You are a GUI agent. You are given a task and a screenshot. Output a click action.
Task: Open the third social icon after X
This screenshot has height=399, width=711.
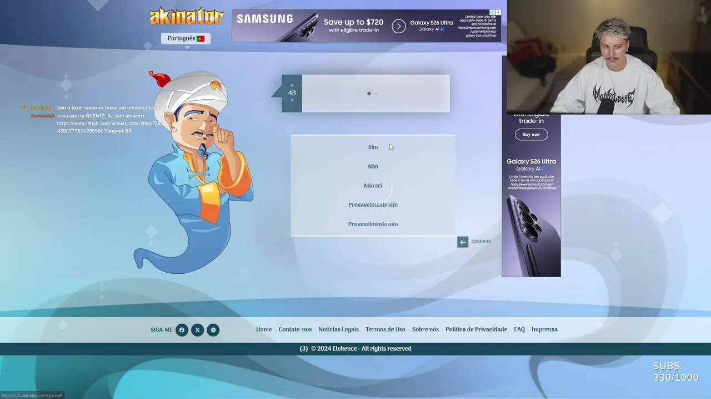coord(213,330)
